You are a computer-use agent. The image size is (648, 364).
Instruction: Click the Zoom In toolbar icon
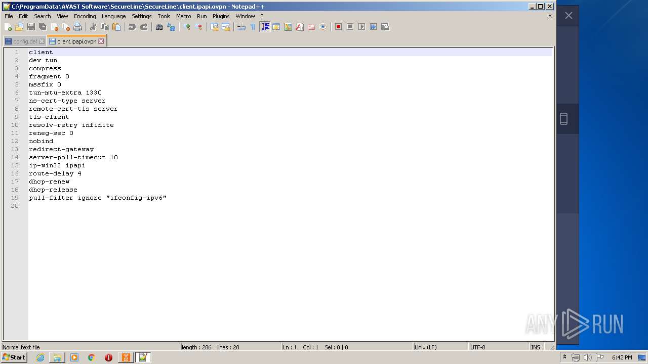coord(187,27)
